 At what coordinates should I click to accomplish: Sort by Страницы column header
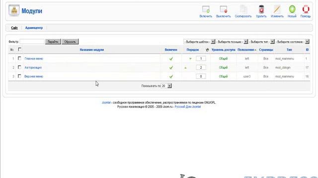[x=266, y=50]
